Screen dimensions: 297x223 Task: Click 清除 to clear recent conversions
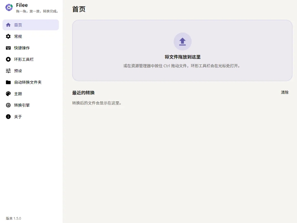pyautogui.click(x=284, y=92)
